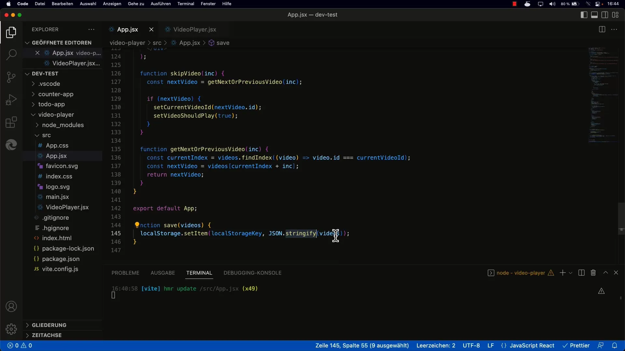Click the code minimap overview
Viewport: 625px width, 351px height.
(603, 96)
